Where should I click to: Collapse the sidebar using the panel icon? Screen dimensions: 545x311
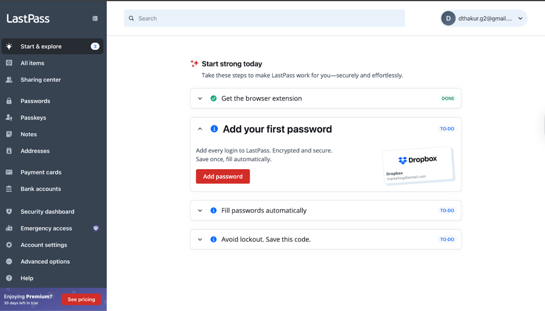95,18
